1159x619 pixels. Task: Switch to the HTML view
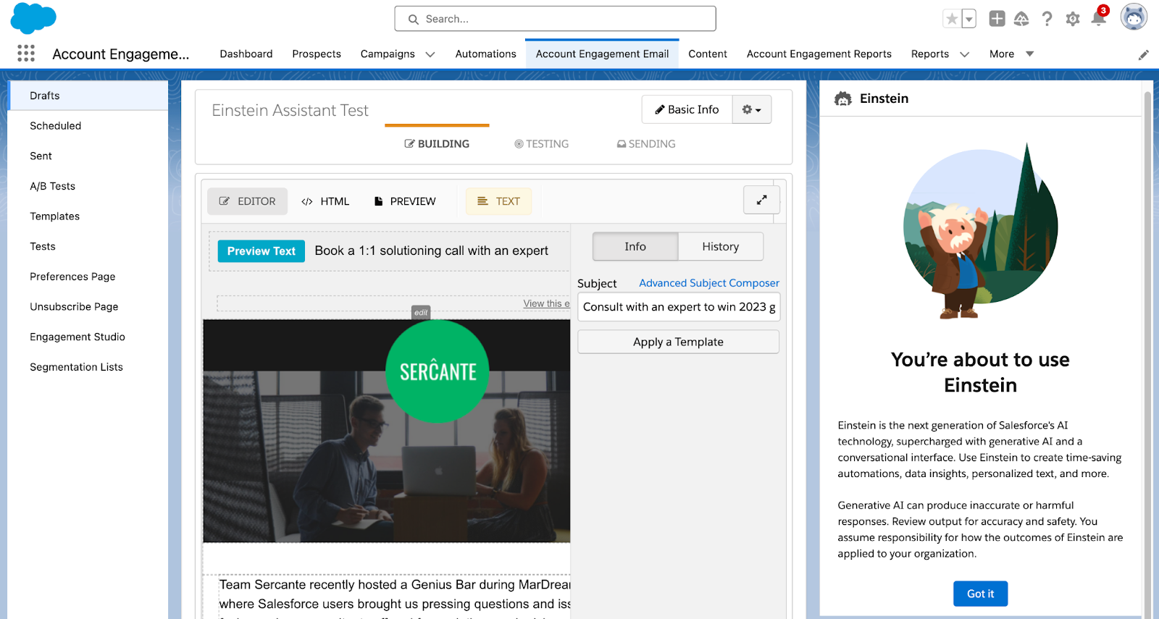point(325,201)
